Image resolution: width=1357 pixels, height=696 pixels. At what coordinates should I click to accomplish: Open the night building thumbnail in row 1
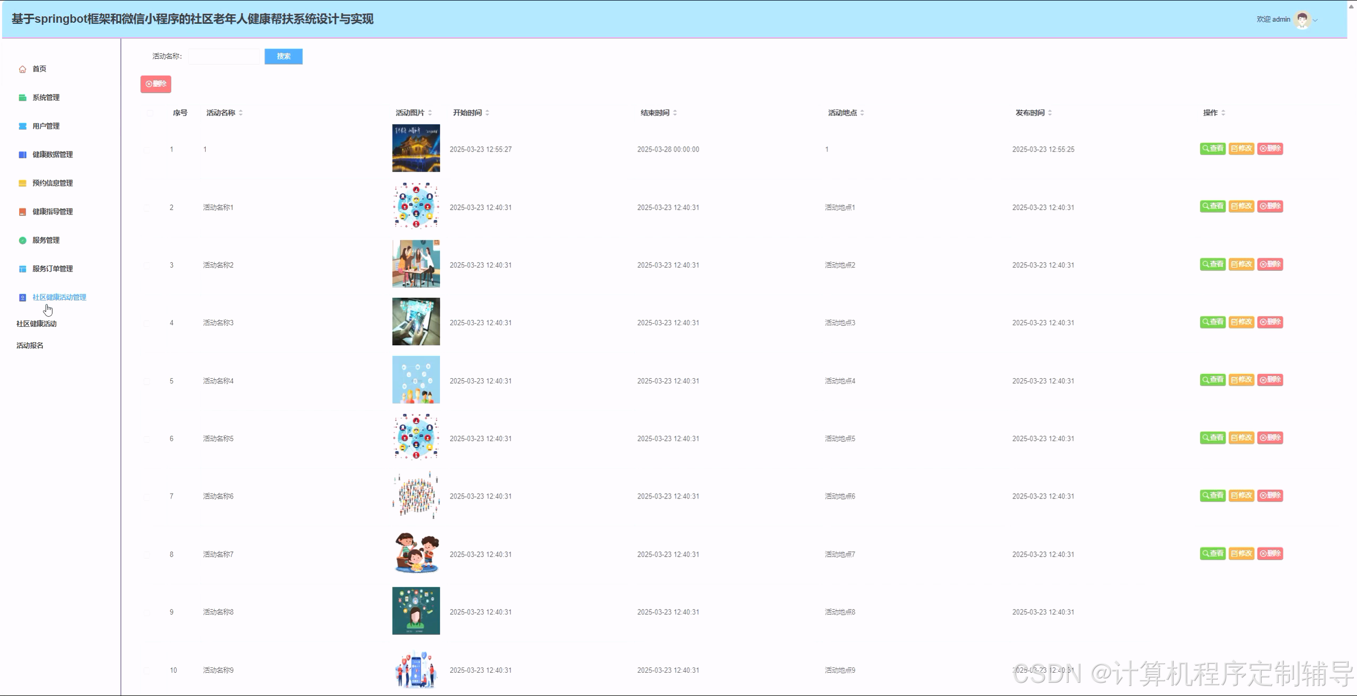[416, 148]
